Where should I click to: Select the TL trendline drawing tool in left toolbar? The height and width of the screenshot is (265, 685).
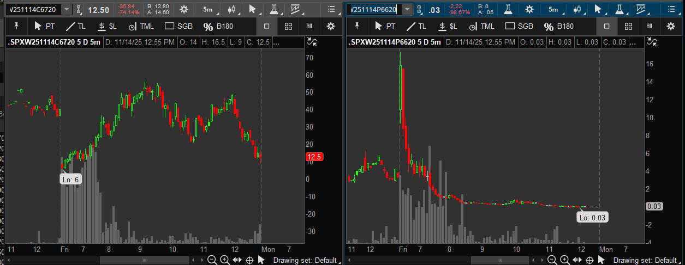click(x=75, y=26)
